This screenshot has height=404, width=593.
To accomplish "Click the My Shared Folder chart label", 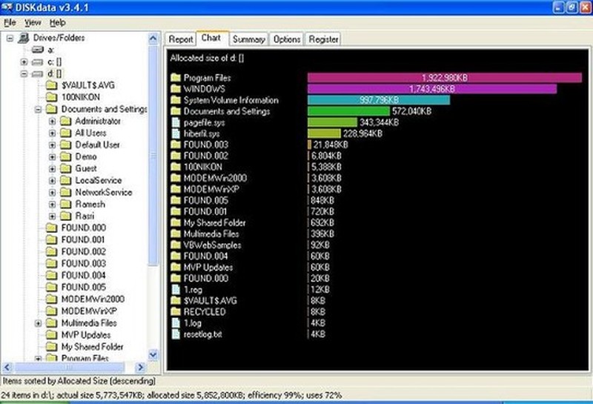I will coord(214,223).
